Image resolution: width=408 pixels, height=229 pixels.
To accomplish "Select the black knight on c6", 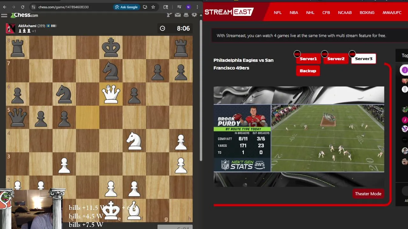I will click(64, 94).
